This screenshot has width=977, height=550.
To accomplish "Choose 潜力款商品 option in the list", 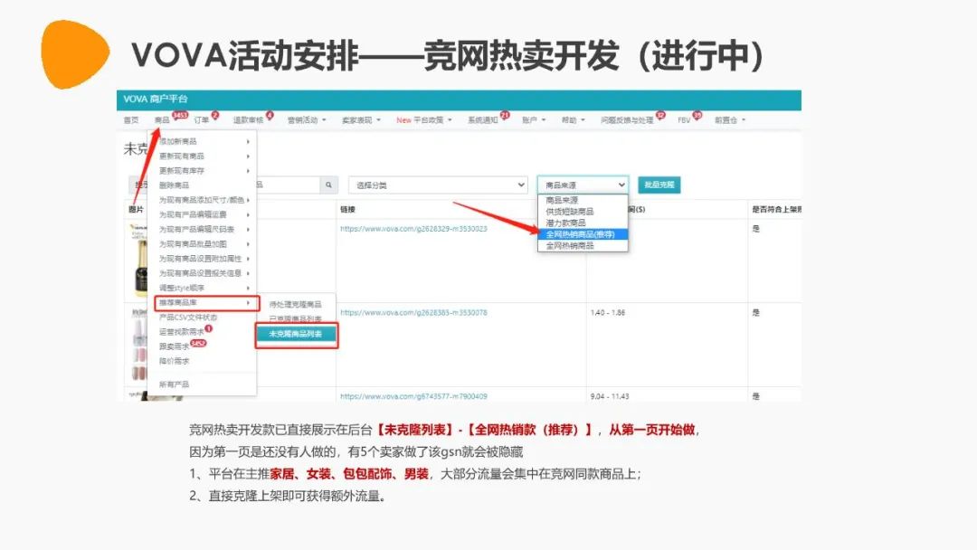I will [583, 223].
